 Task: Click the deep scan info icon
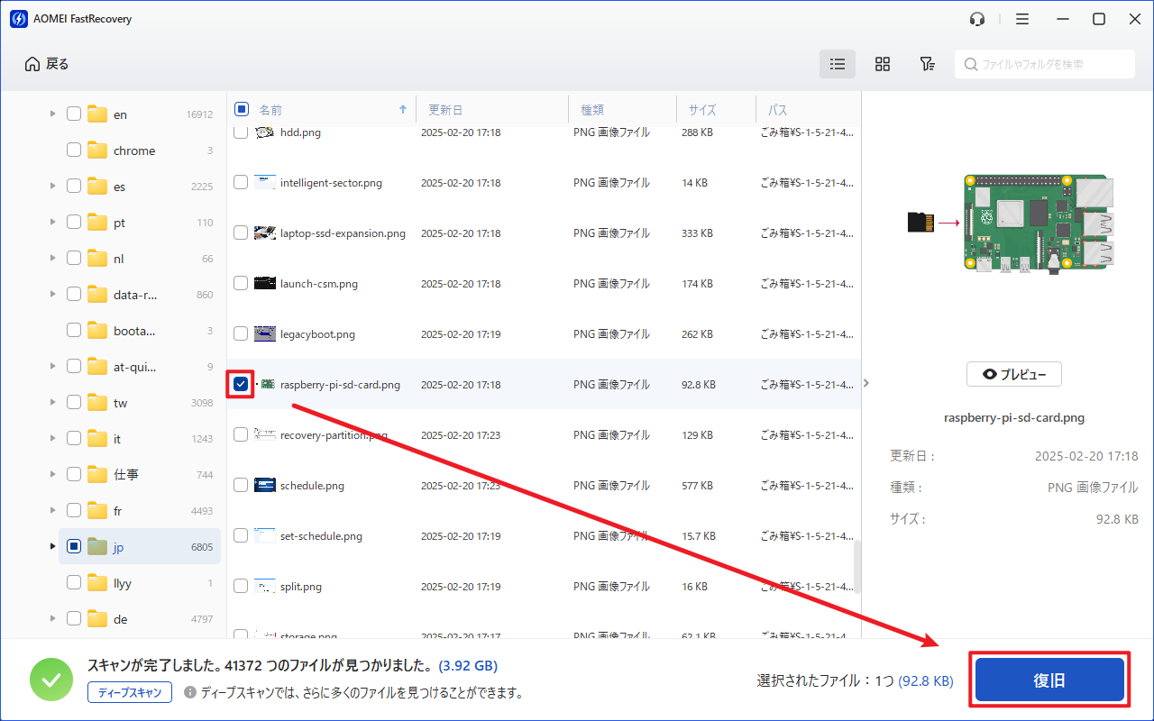190,693
